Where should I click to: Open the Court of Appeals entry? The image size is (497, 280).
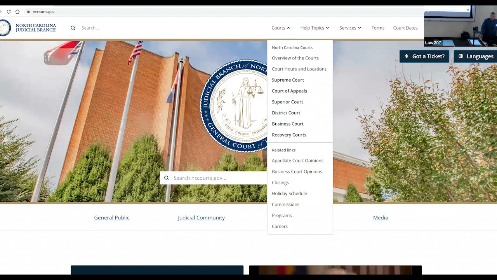[289, 91]
